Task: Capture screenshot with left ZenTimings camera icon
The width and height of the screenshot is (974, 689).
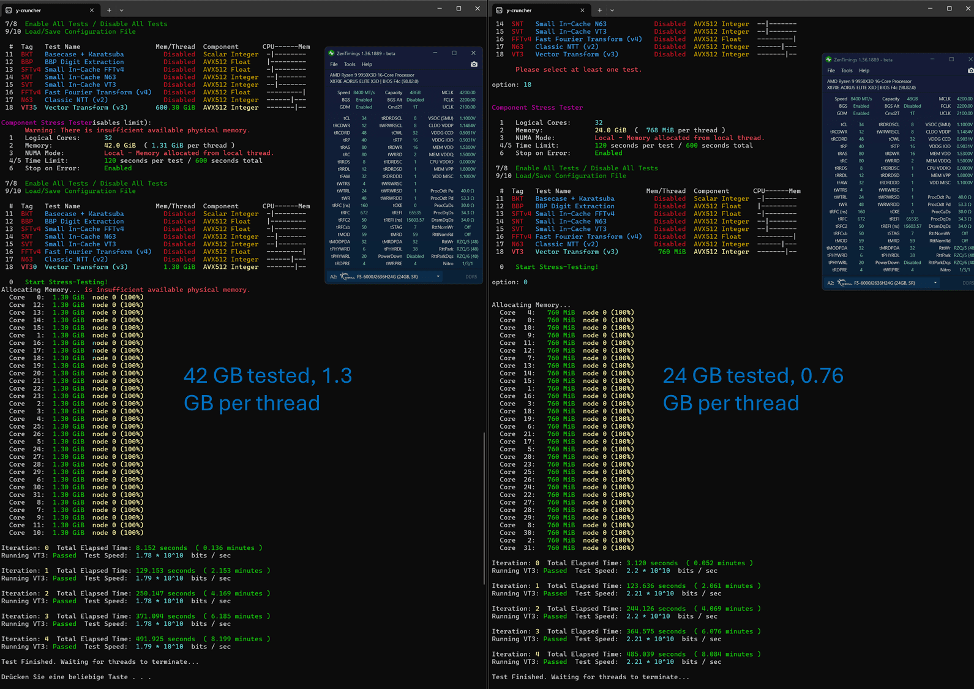Action: tap(474, 64)
